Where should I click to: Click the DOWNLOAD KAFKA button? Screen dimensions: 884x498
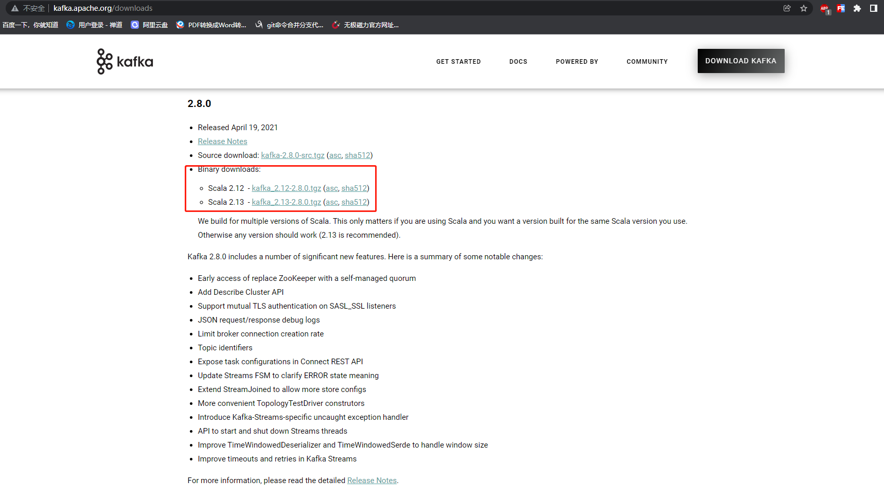coord(741,61)
